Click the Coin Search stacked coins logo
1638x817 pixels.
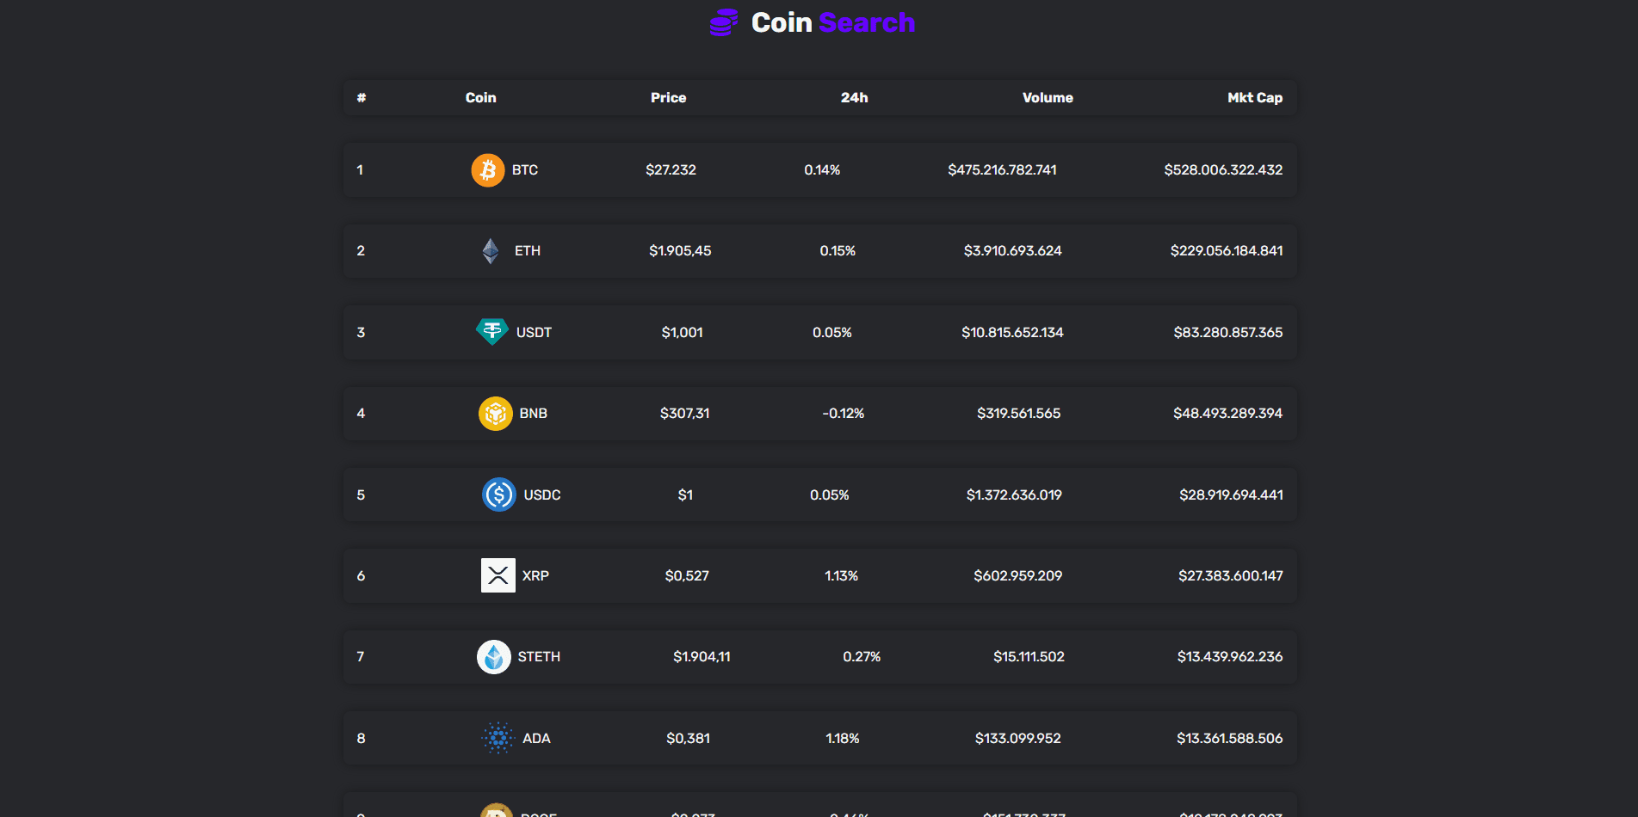tap(724, 22)
